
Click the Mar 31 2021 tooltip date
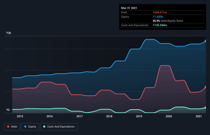[x=129, y=8]
